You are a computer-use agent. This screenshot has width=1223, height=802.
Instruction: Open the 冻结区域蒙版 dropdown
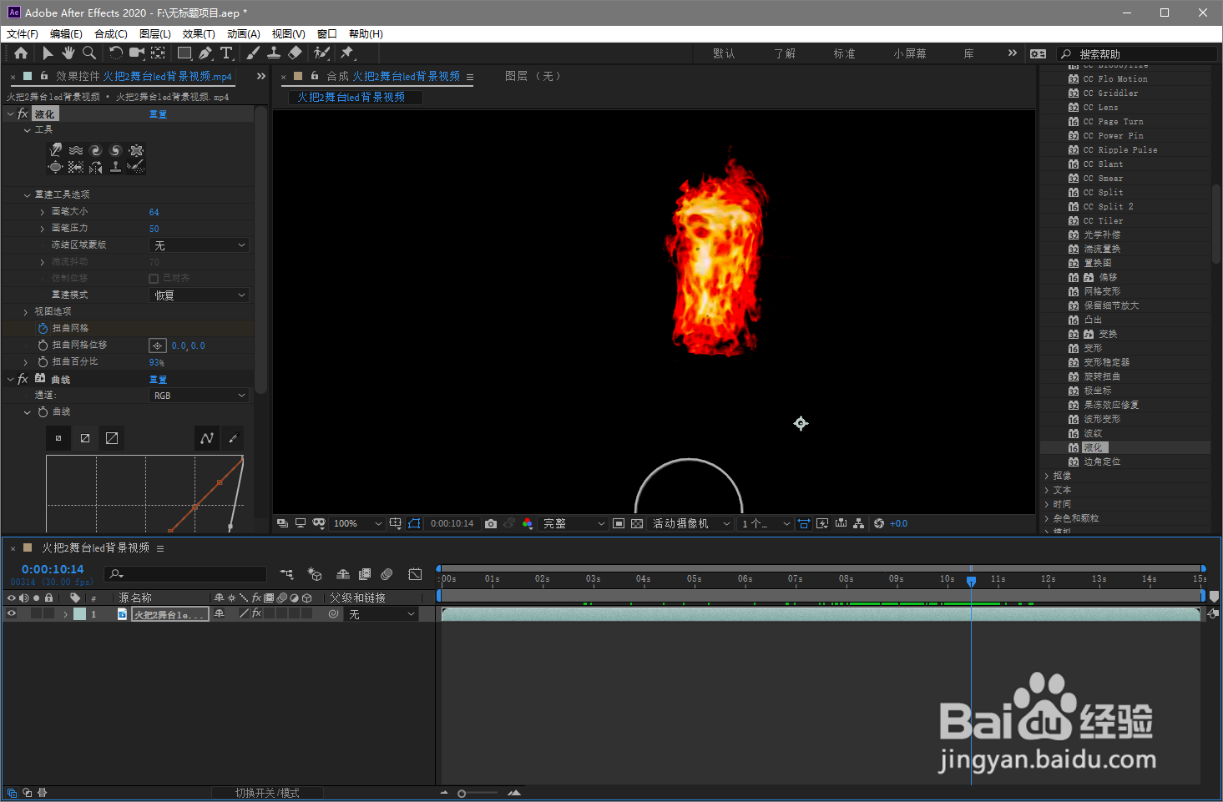coord(199,245)
